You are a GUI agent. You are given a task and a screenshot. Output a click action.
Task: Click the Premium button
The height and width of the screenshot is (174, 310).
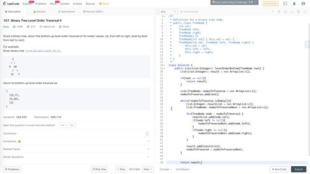point(270,3)
